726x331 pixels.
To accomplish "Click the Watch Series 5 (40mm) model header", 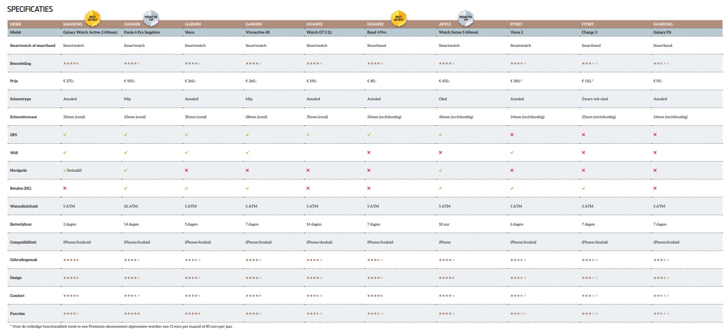I will 459,32.
